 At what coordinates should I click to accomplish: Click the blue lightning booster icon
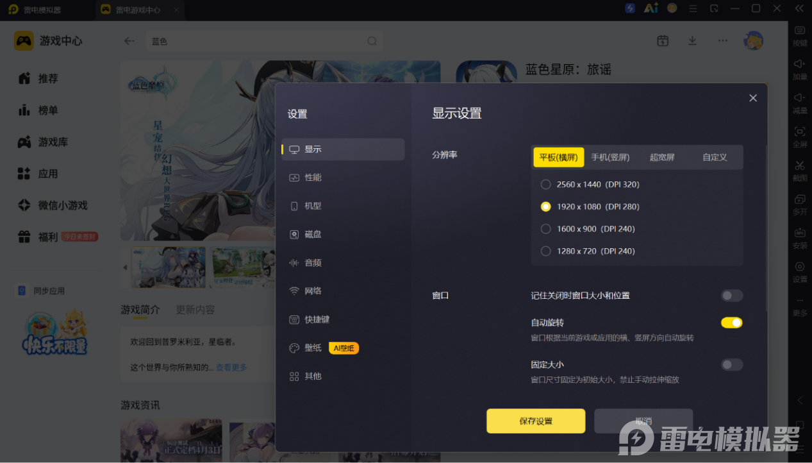coord(630,8)
